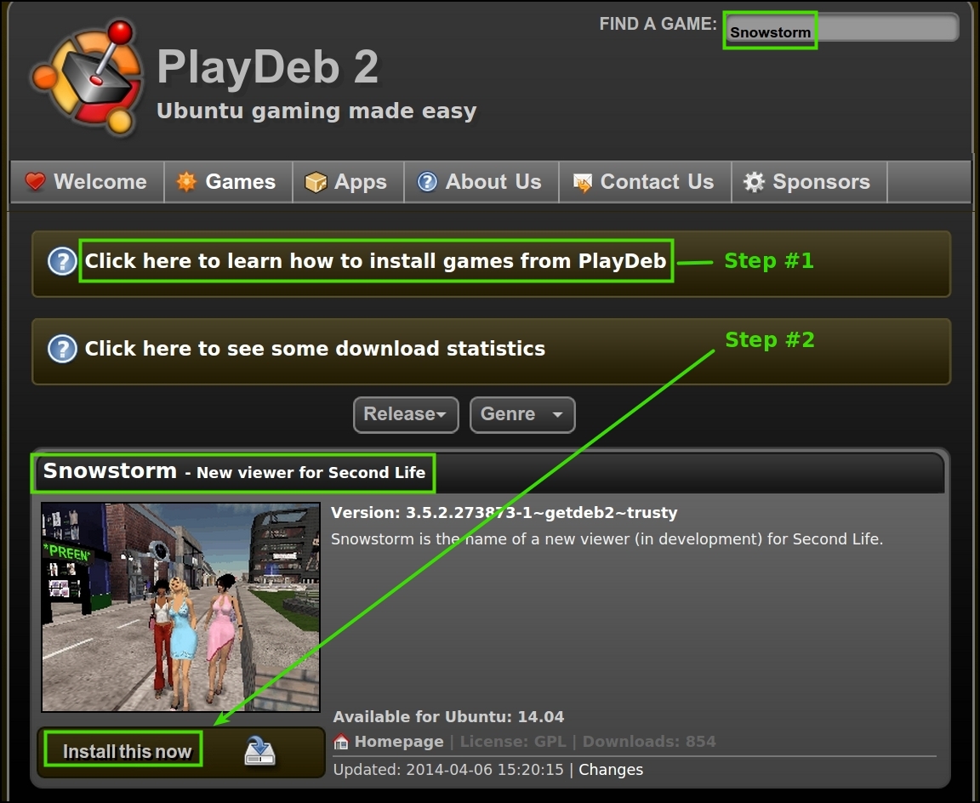Click the License: GPL text
Screen dimensions: 980x803
[513, 742]
